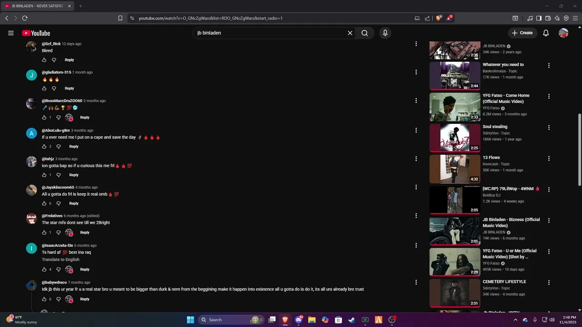This screenshot has height=327, width=582.
Task: Open Brave VPN shield icon
Action: pos(566,18)
